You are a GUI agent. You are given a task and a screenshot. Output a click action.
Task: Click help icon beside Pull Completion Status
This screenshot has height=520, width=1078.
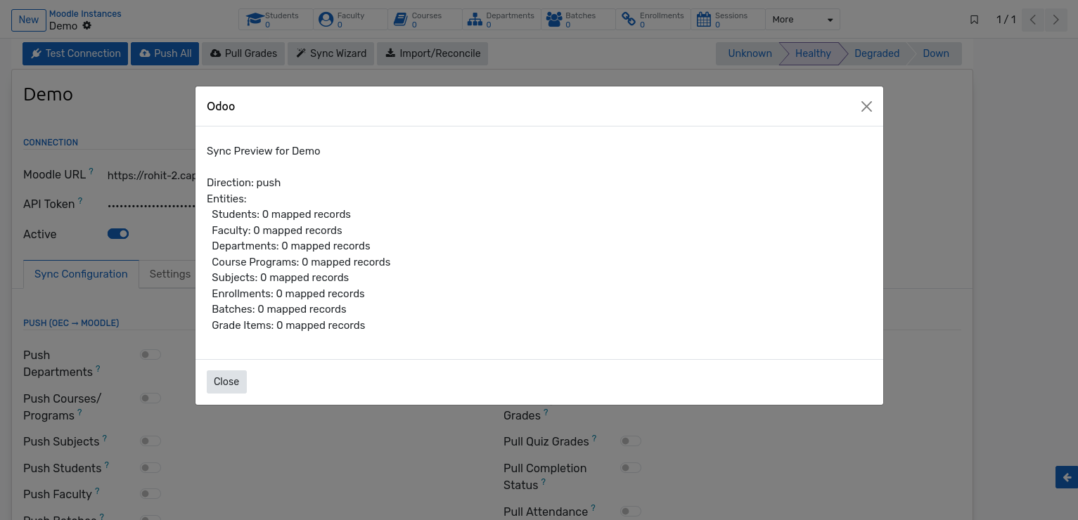(x=544, y=482)
